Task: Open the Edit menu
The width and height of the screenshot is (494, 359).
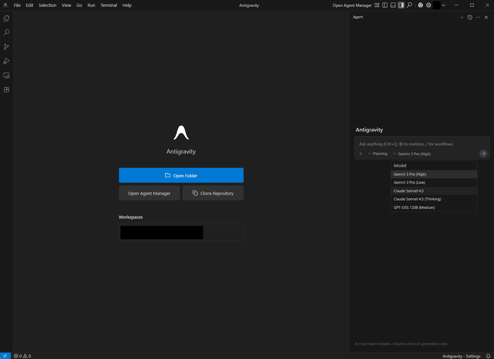Action: 29,5
